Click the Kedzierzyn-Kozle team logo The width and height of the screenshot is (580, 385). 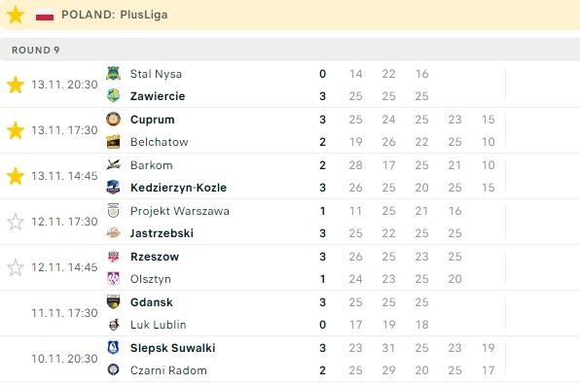(x=113, y=188)
